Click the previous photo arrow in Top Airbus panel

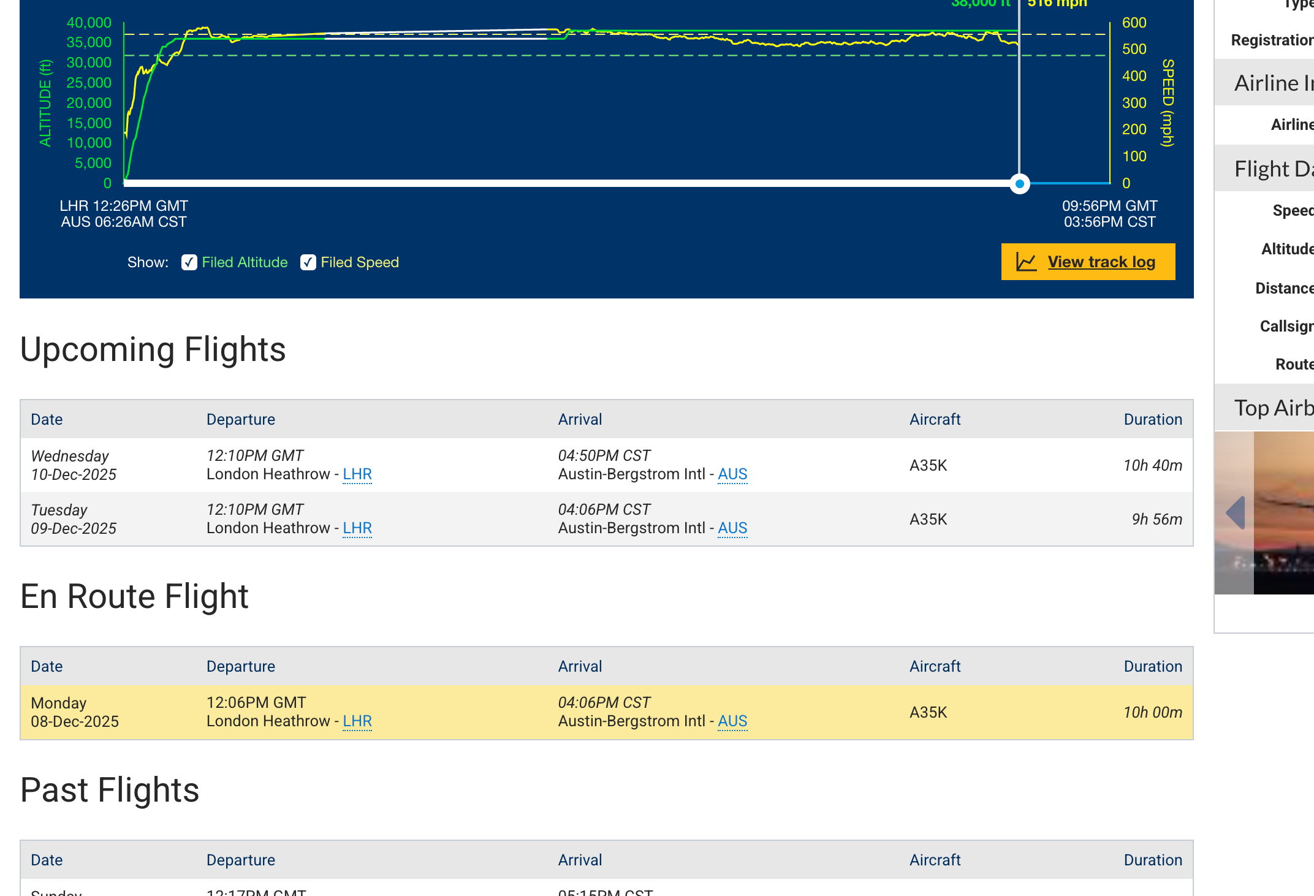pyautogui.click(x=1236, y=513)
